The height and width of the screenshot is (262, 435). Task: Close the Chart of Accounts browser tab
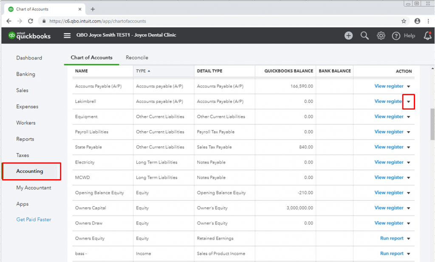point(80,9)
